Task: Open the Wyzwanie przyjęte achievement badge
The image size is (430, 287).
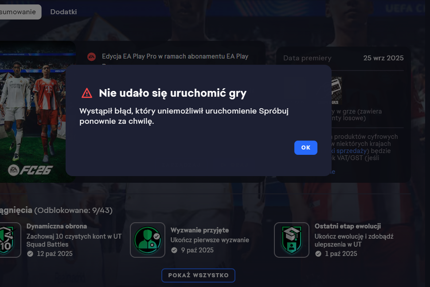Action: tap(148, 240)
